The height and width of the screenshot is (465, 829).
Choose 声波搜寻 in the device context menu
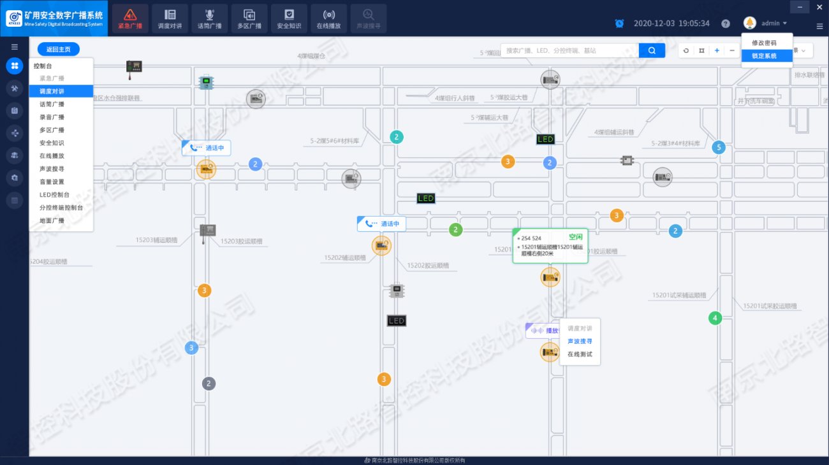click(580, 341)
